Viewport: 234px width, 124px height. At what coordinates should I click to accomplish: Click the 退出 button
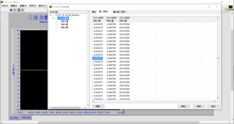tap(213, 106)
